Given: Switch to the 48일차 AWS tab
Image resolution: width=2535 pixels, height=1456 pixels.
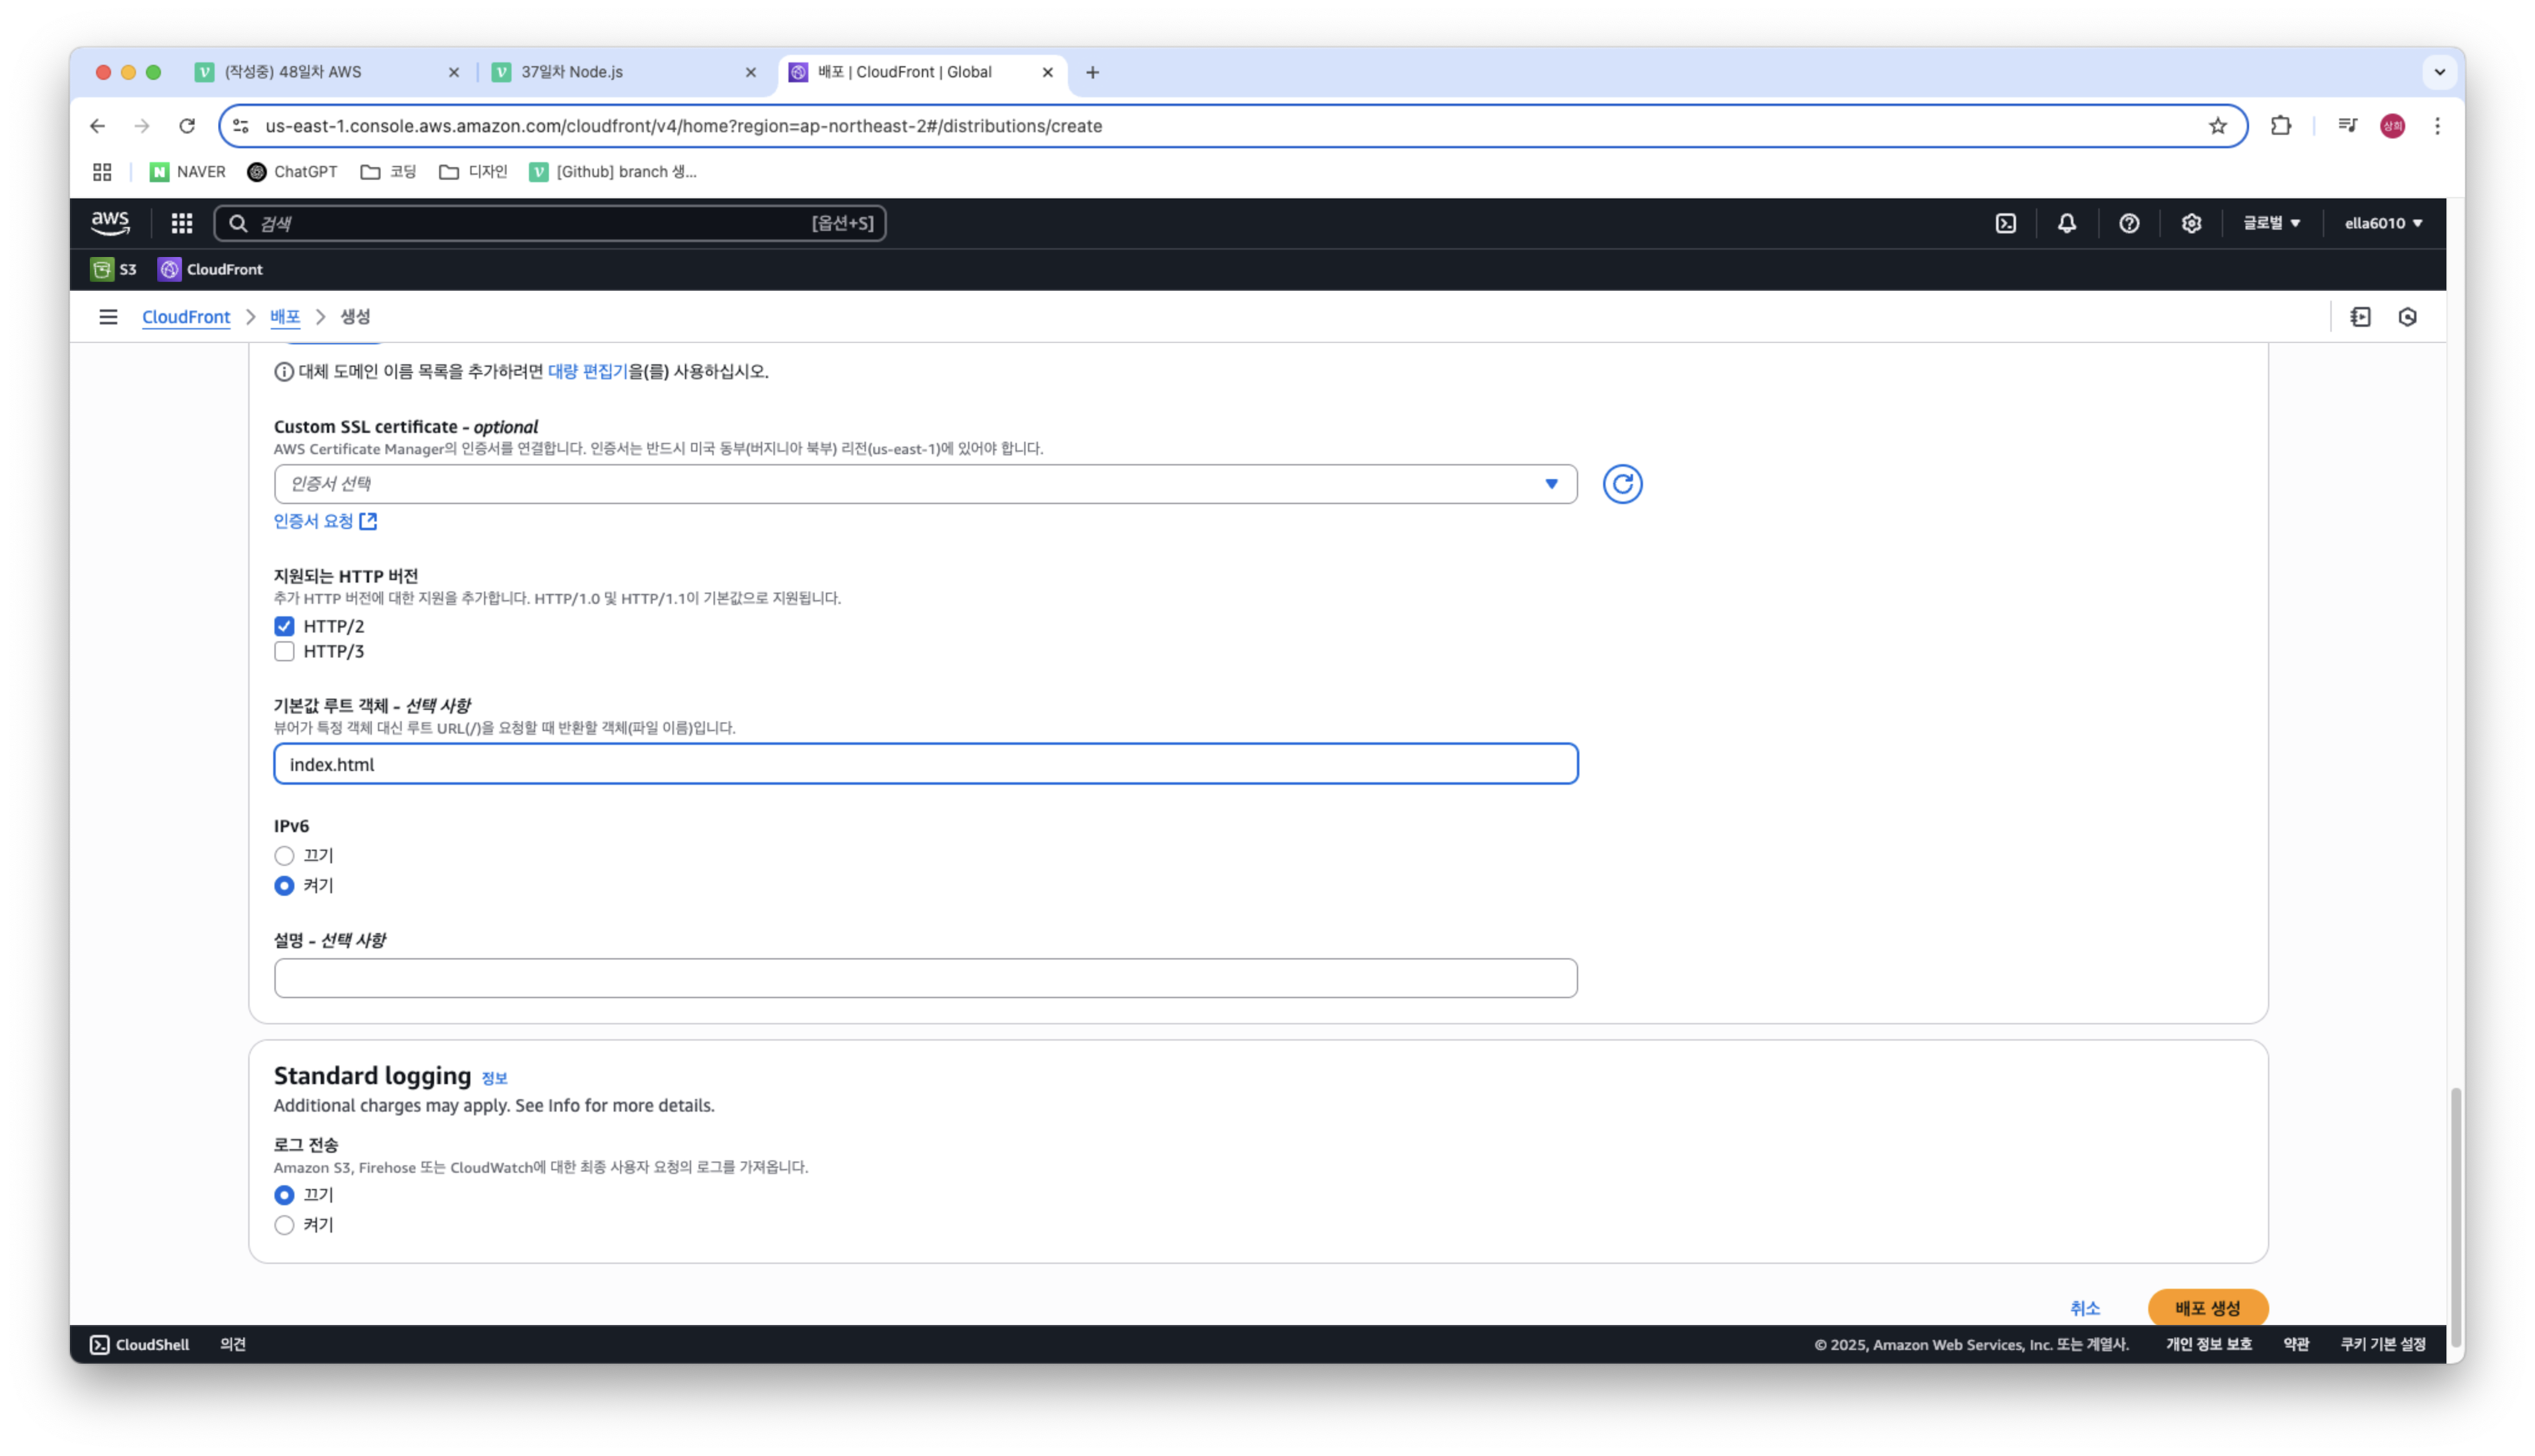Looking at the screenshot, I should pyautogui.click(x=327, y=72).
